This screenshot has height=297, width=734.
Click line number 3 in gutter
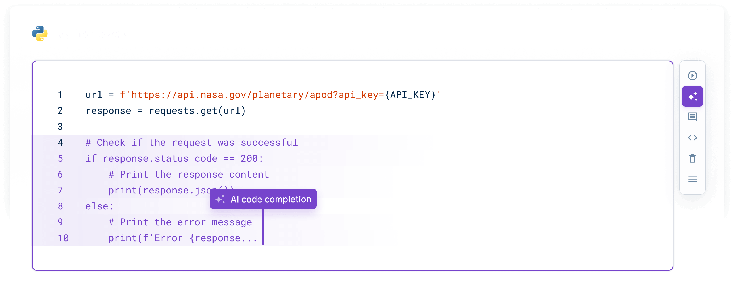click(x=60, y=127)
